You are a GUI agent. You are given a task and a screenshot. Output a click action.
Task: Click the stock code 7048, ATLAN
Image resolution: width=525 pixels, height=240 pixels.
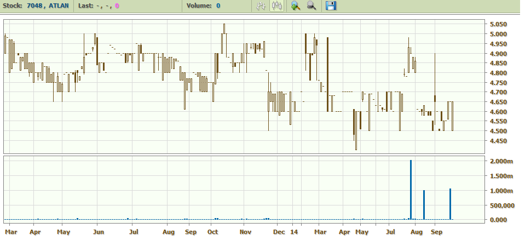pyautogui.click(x=48, y=5)
